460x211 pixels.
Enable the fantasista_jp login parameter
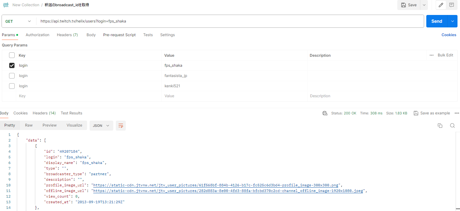point(12,76)
